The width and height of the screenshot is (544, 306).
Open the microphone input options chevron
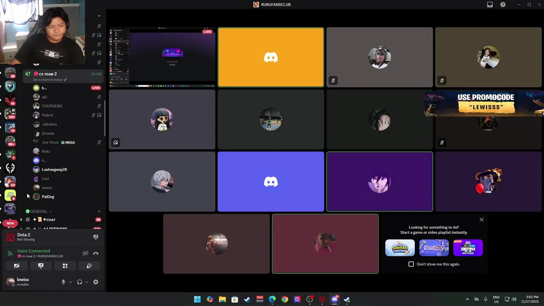click(x=71, y=282)
